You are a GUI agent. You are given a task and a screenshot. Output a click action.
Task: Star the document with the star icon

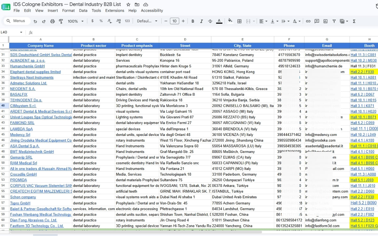pos(128,4)
